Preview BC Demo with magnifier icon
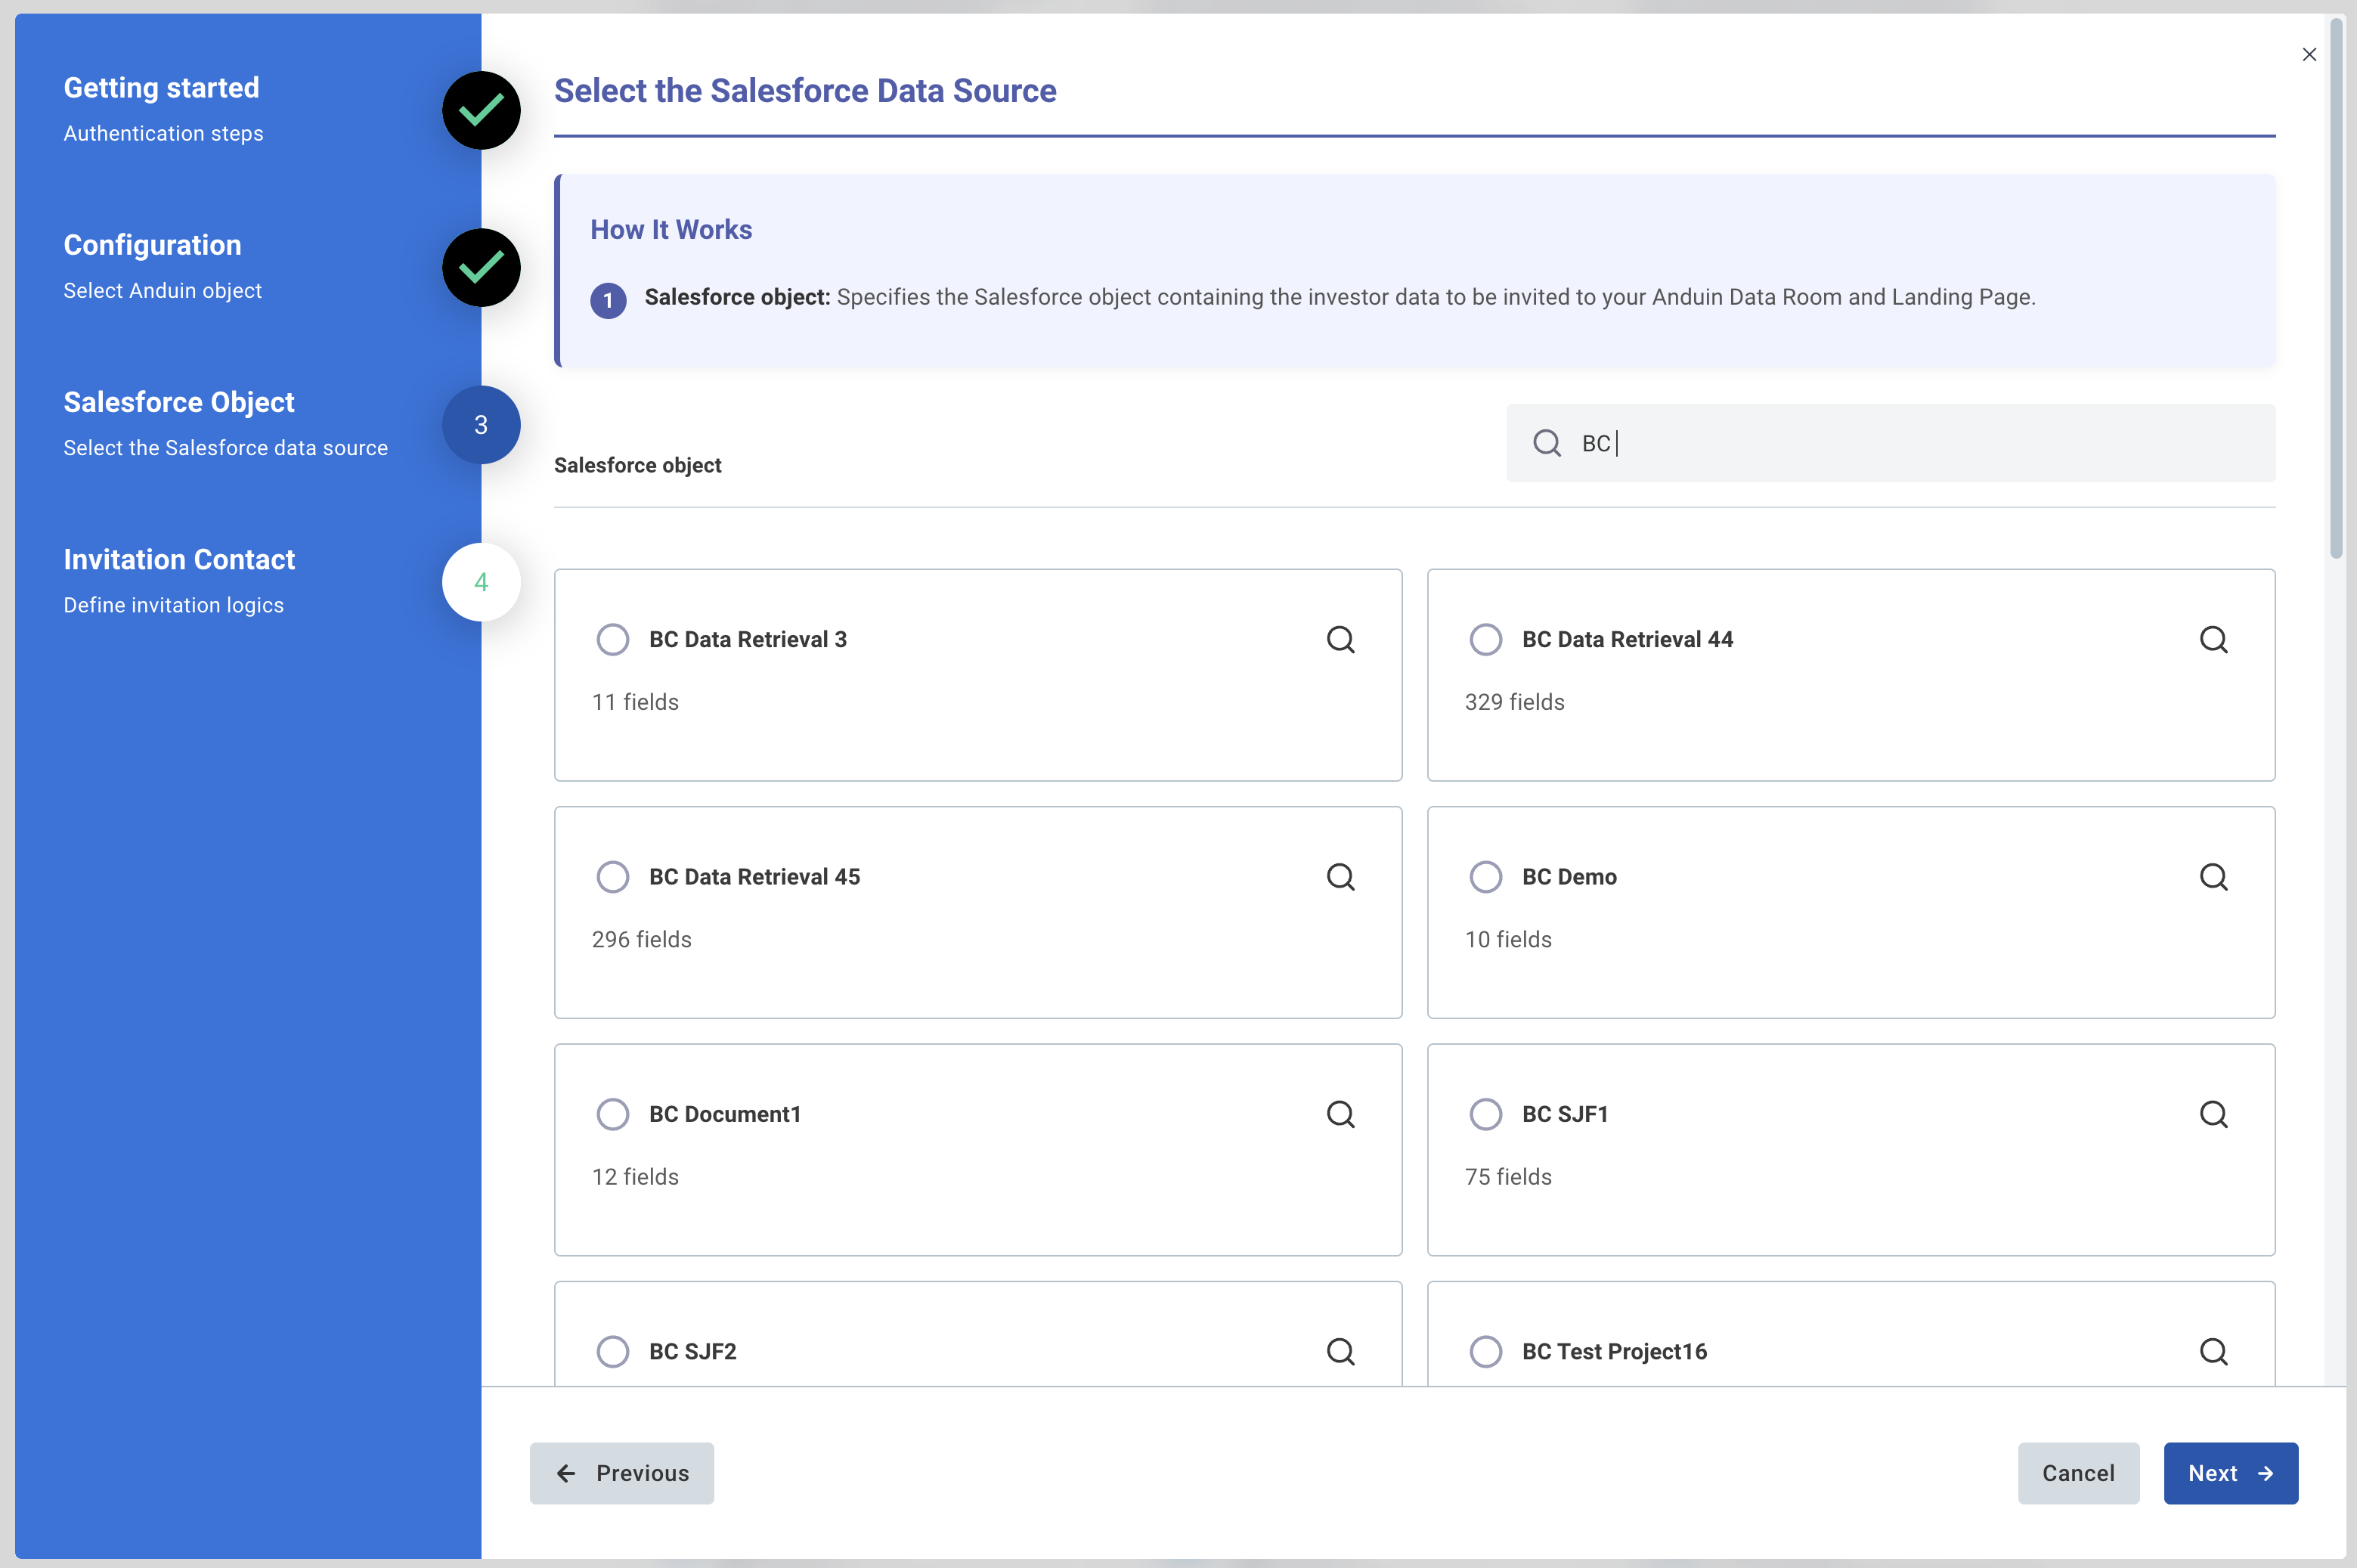 click(x=2213, y=877)
